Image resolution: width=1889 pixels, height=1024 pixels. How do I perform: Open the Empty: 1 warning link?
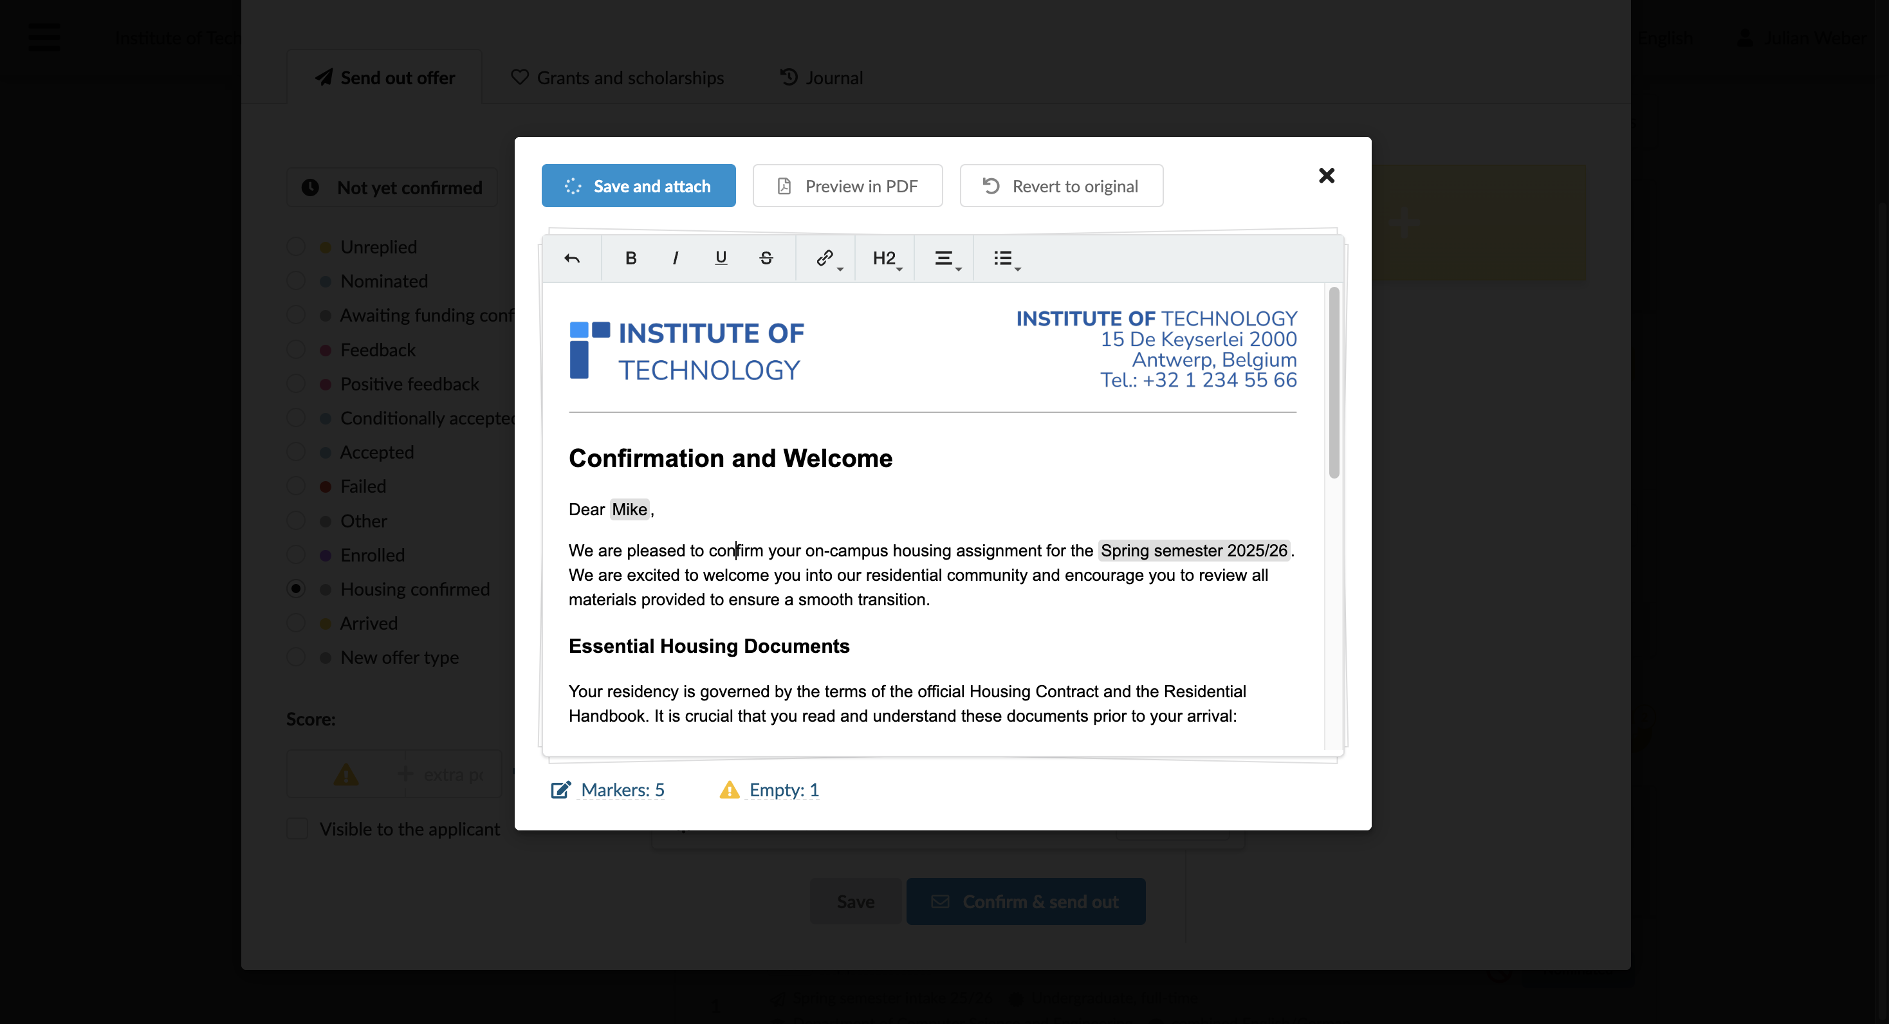click(x=783, y=790)
